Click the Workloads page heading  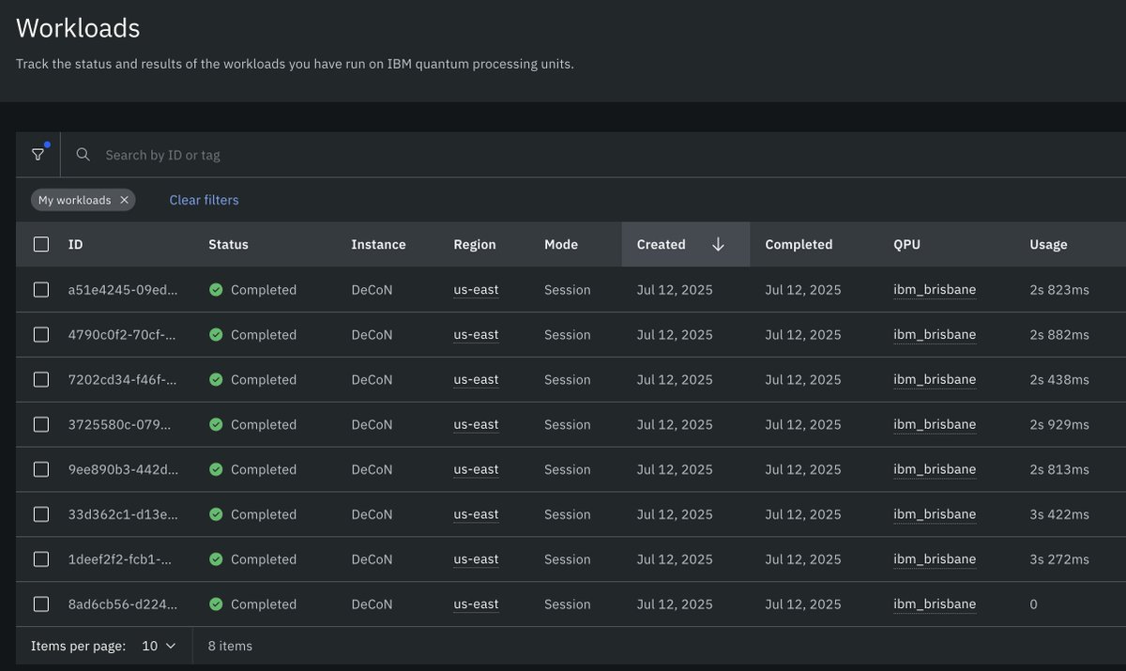[x=78, y=28]
